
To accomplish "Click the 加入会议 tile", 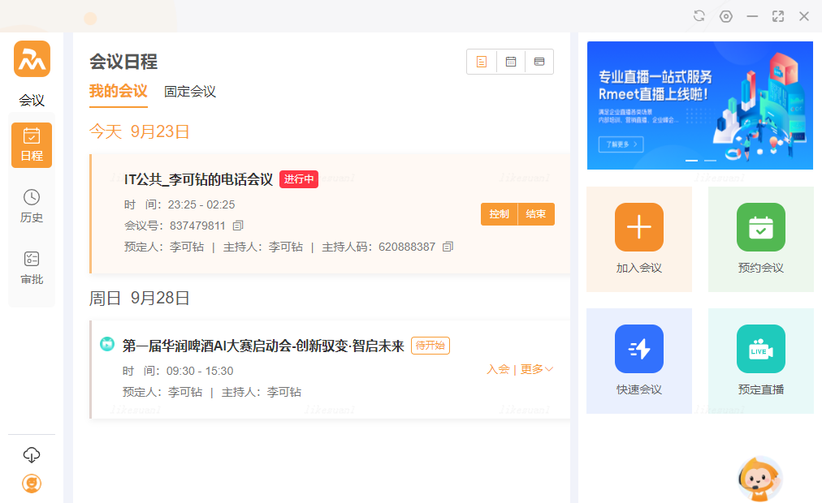I will tap(639, 239).
